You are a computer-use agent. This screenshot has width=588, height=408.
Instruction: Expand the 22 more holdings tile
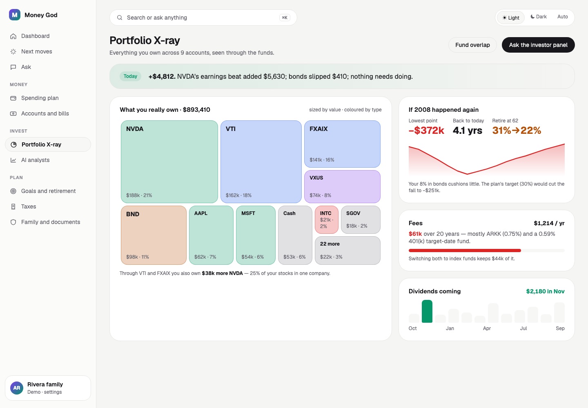(347, 251)
